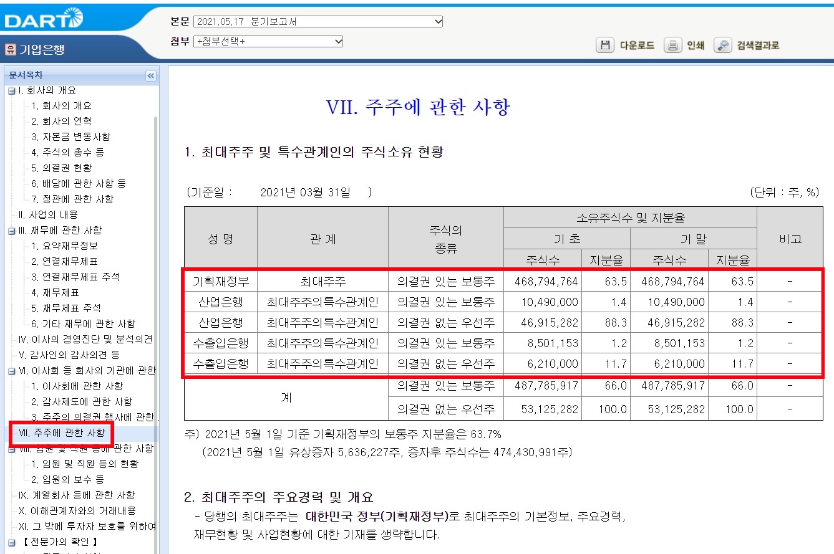Click the 최대주주 relation cell
The width and height of the screenshot is (834, 554).
tap(322, 282)
